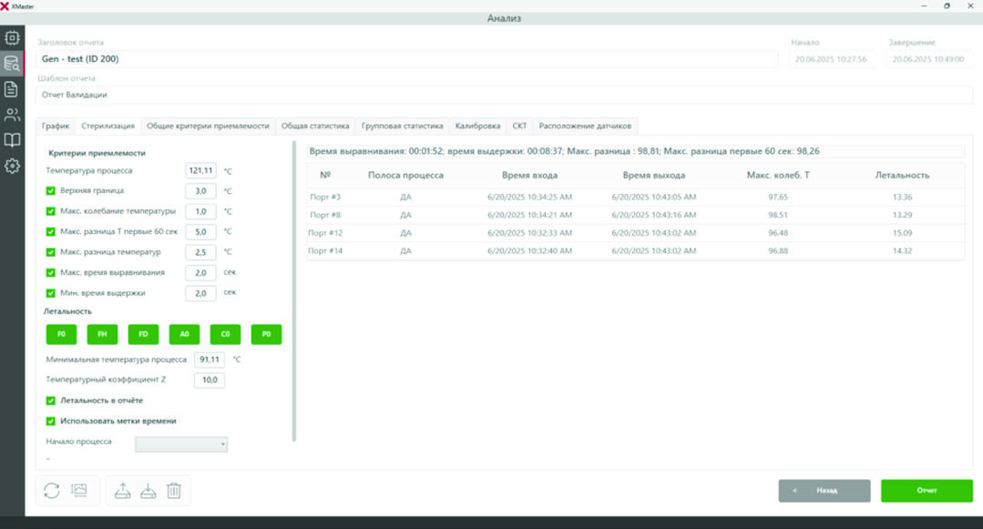Image resolution: width=983 pixels, height=529 pixels.
Task: Toggle Макс. время выравнивания checkbox
Action: [51, 272]
